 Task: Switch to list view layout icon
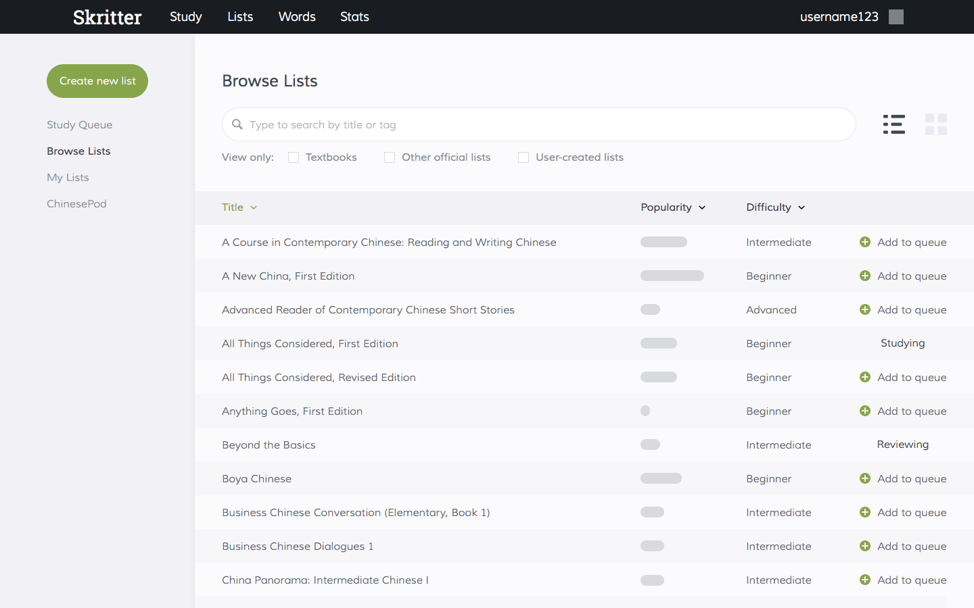pyautogui.click(x=894, y=124)
